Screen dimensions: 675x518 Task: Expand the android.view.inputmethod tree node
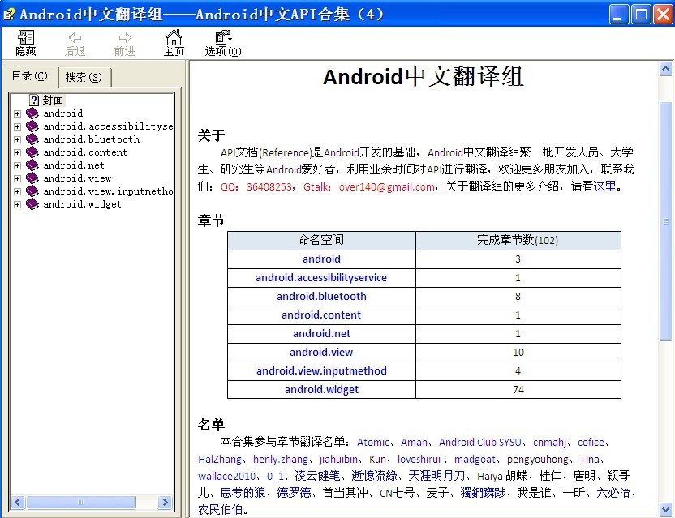click(17, 191)
